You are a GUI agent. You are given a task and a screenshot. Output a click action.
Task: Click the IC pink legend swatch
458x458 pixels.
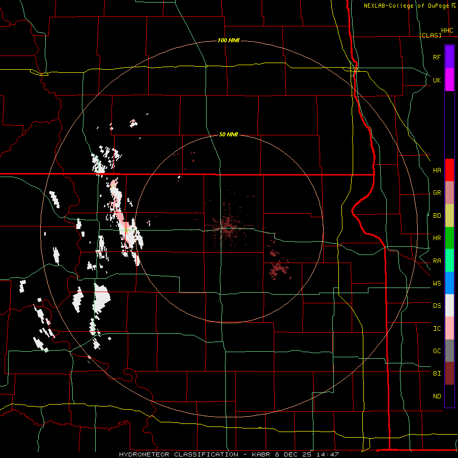point(449,328)
